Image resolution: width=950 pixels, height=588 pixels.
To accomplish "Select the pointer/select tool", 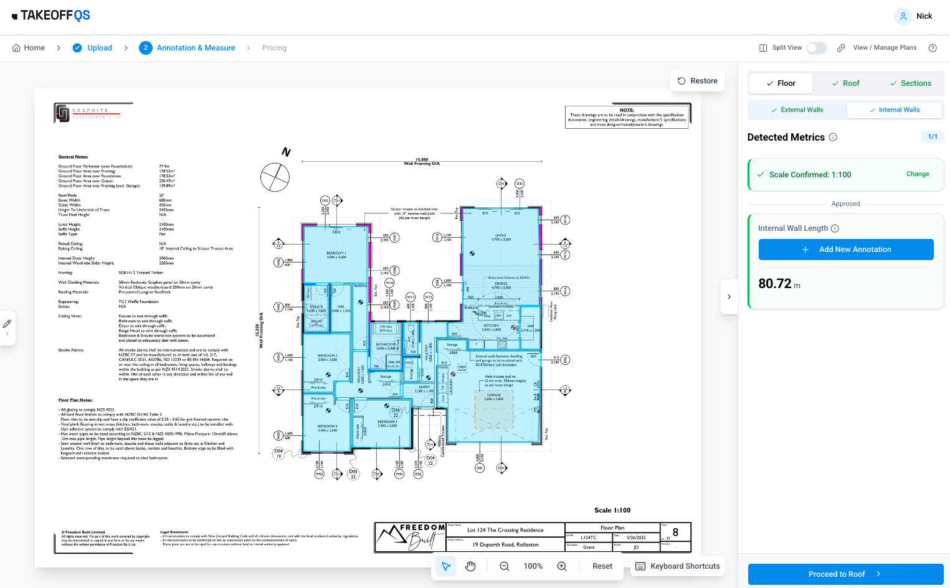I will (x=445, y=566).
